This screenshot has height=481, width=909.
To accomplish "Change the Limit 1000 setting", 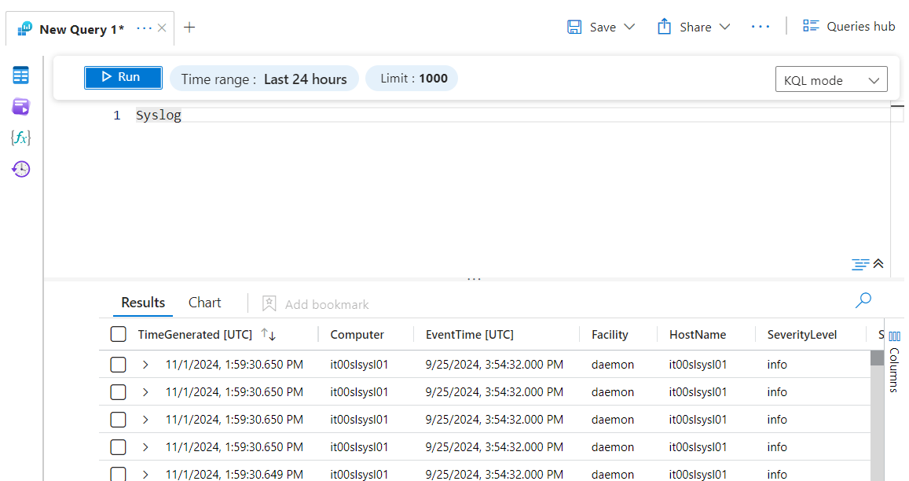I will click(x=412, y=79).
